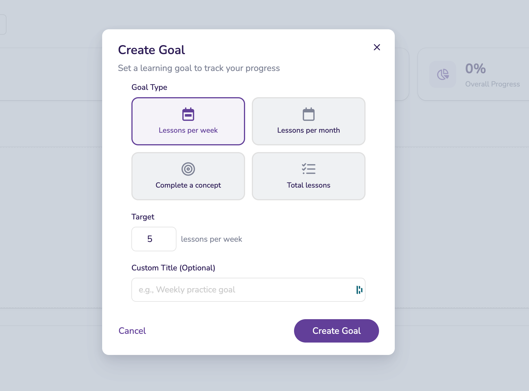529x391 pixels.
Task: Click the X to dismiss the Create Goal dialog
Action: coord(377,47)
